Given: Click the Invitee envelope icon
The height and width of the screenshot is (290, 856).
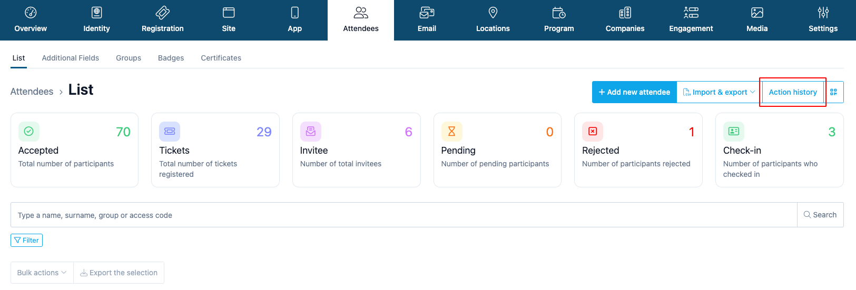Looking at the screenshot, I should [x=311, y=132].
